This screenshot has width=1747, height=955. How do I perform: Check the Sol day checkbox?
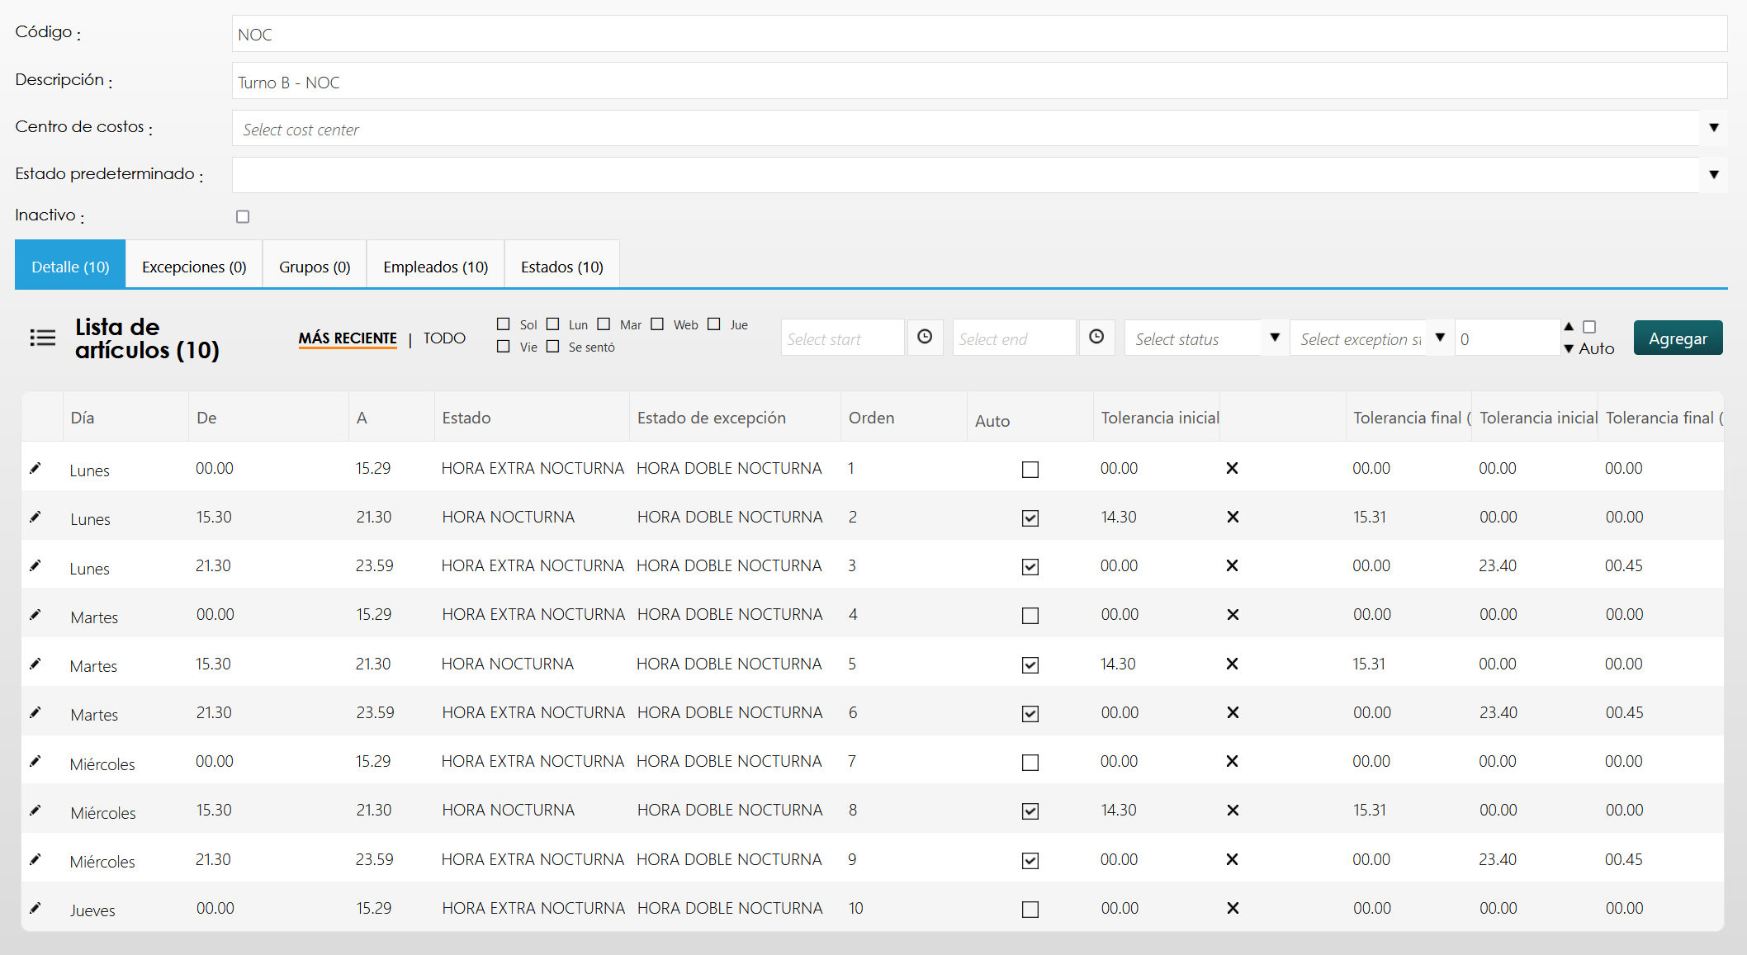(x=504, y=324)
